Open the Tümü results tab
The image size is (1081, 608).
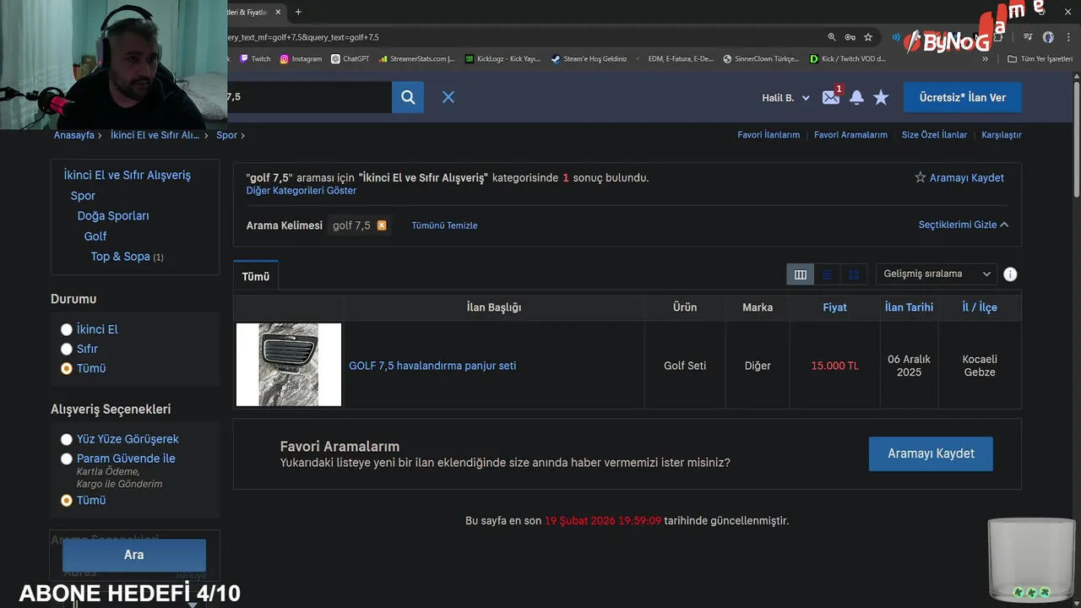tap(256, 276)
